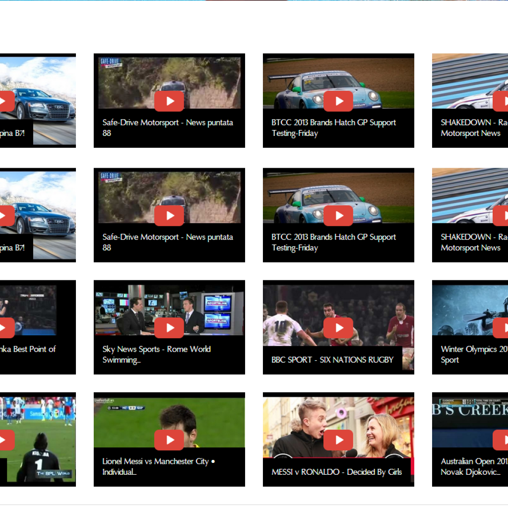Play the Messi v Ronaldo Decided By Girls video
Viewport: 508px width, 508px height.
coord(338,440)
